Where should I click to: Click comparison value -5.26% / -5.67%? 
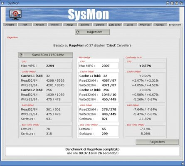pos(145,99)
